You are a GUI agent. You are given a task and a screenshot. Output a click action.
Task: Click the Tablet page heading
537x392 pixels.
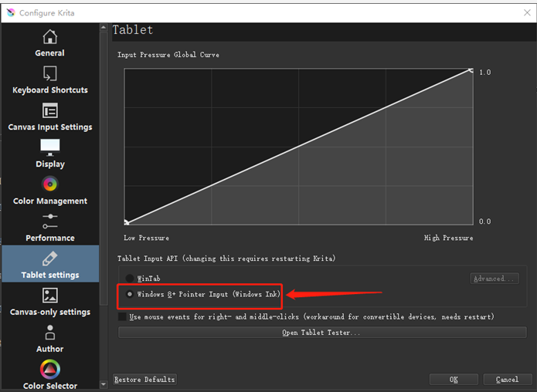pyautogui.click(x=133, y=30)
